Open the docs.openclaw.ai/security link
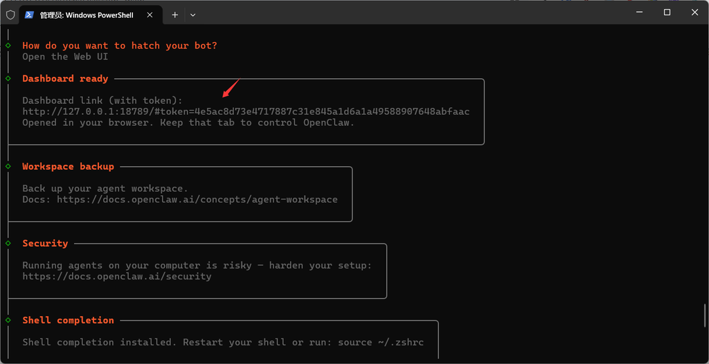 [x=116, y=276]
